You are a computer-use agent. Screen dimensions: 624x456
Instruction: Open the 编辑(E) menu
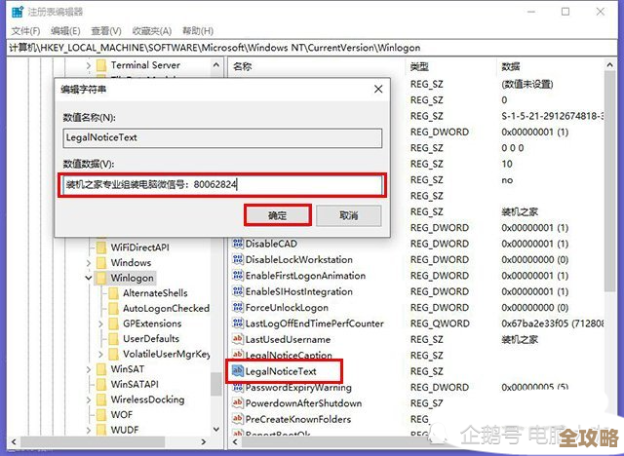click(x=65, y=31)
